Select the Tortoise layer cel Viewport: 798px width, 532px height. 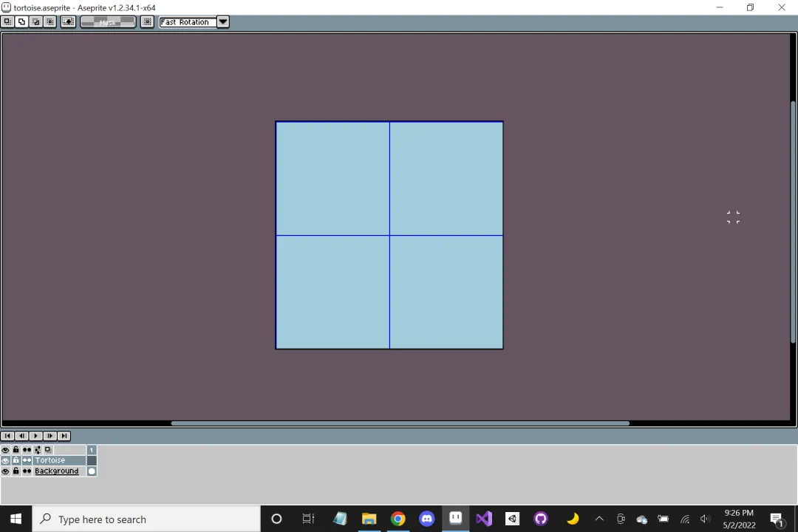pos(92,460)
